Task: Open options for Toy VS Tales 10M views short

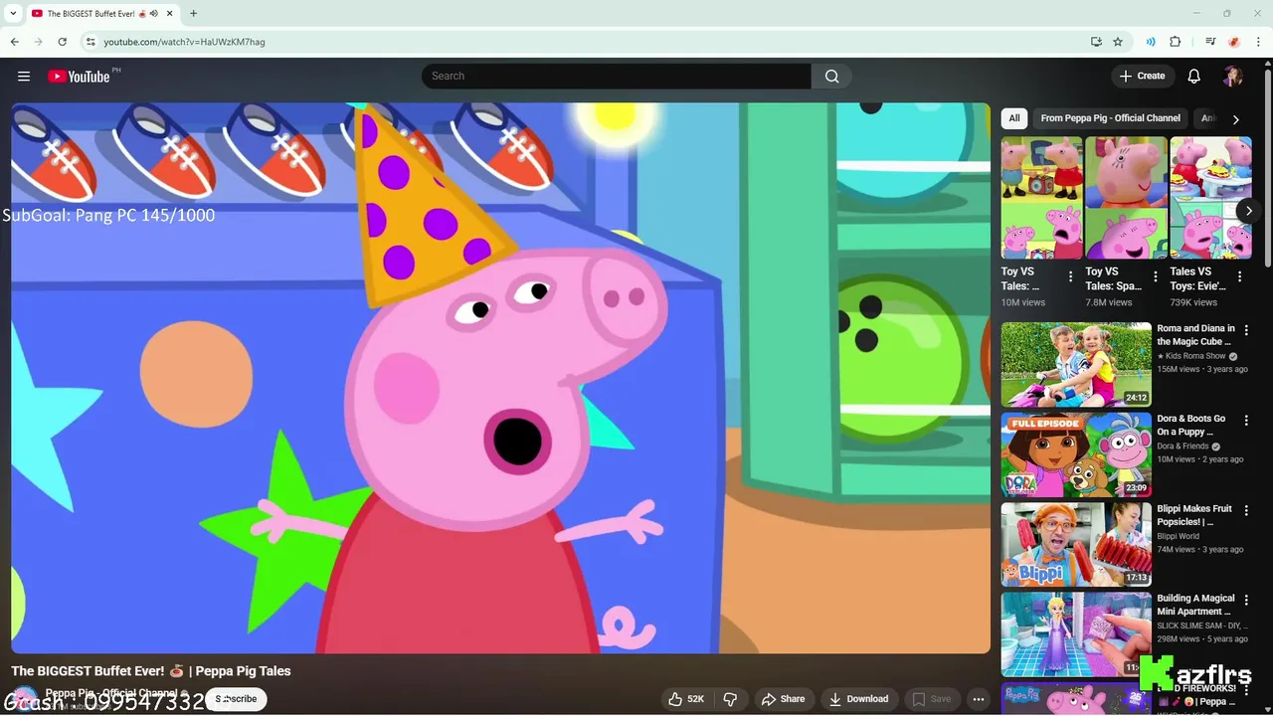Action: coord(1070,276)
